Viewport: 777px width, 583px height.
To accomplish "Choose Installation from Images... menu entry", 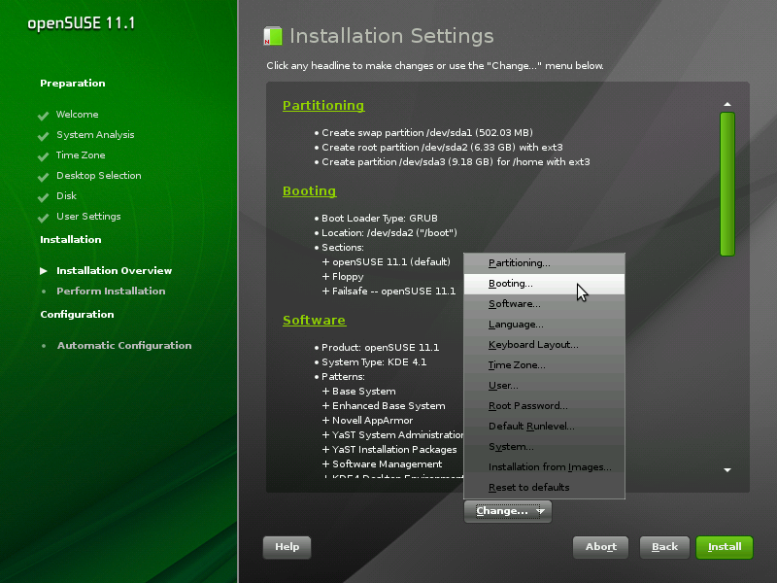I will coord(544,467).
